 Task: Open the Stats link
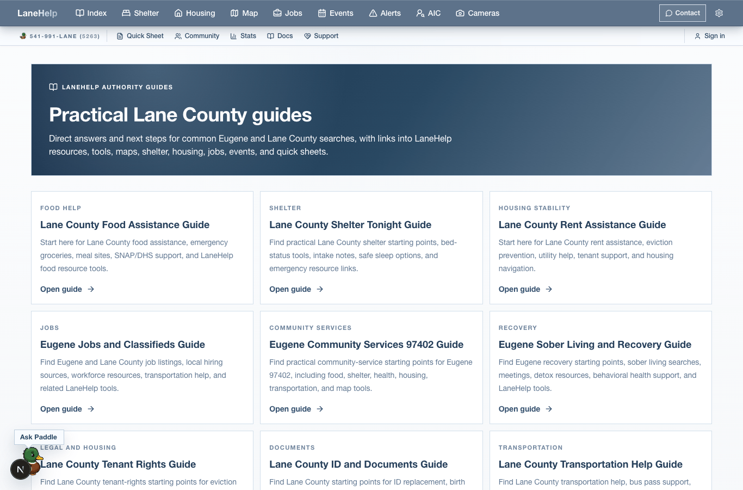243,36
